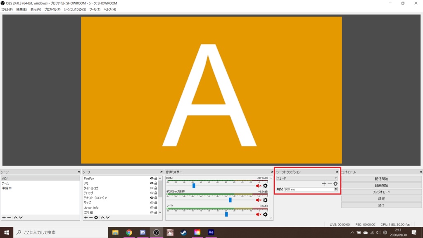Open the ファイル(F) menu

(7, 10)
